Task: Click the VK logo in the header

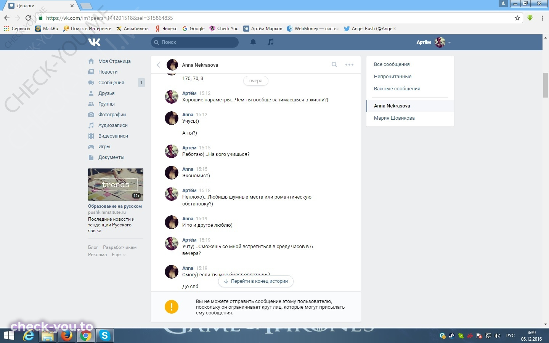Action: (x=94, y=42)
